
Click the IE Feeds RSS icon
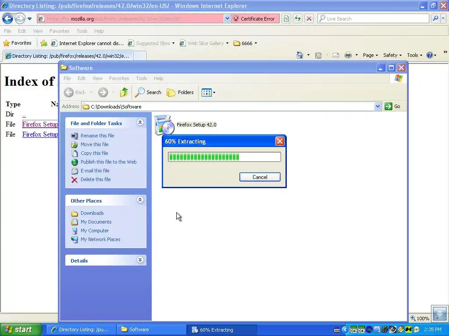click(x=318, y=56)
